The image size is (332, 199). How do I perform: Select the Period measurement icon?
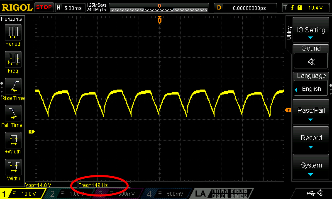tap(13, 32)
